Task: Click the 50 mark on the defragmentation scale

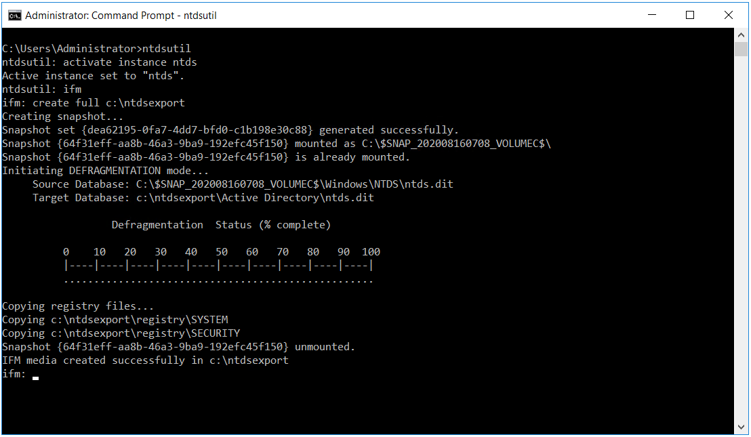Action: point(221,252)
